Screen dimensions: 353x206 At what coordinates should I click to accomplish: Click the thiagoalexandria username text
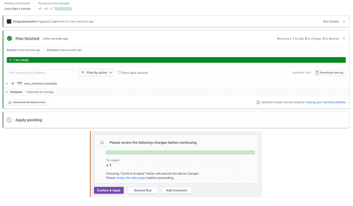click(x=25, y=22)
